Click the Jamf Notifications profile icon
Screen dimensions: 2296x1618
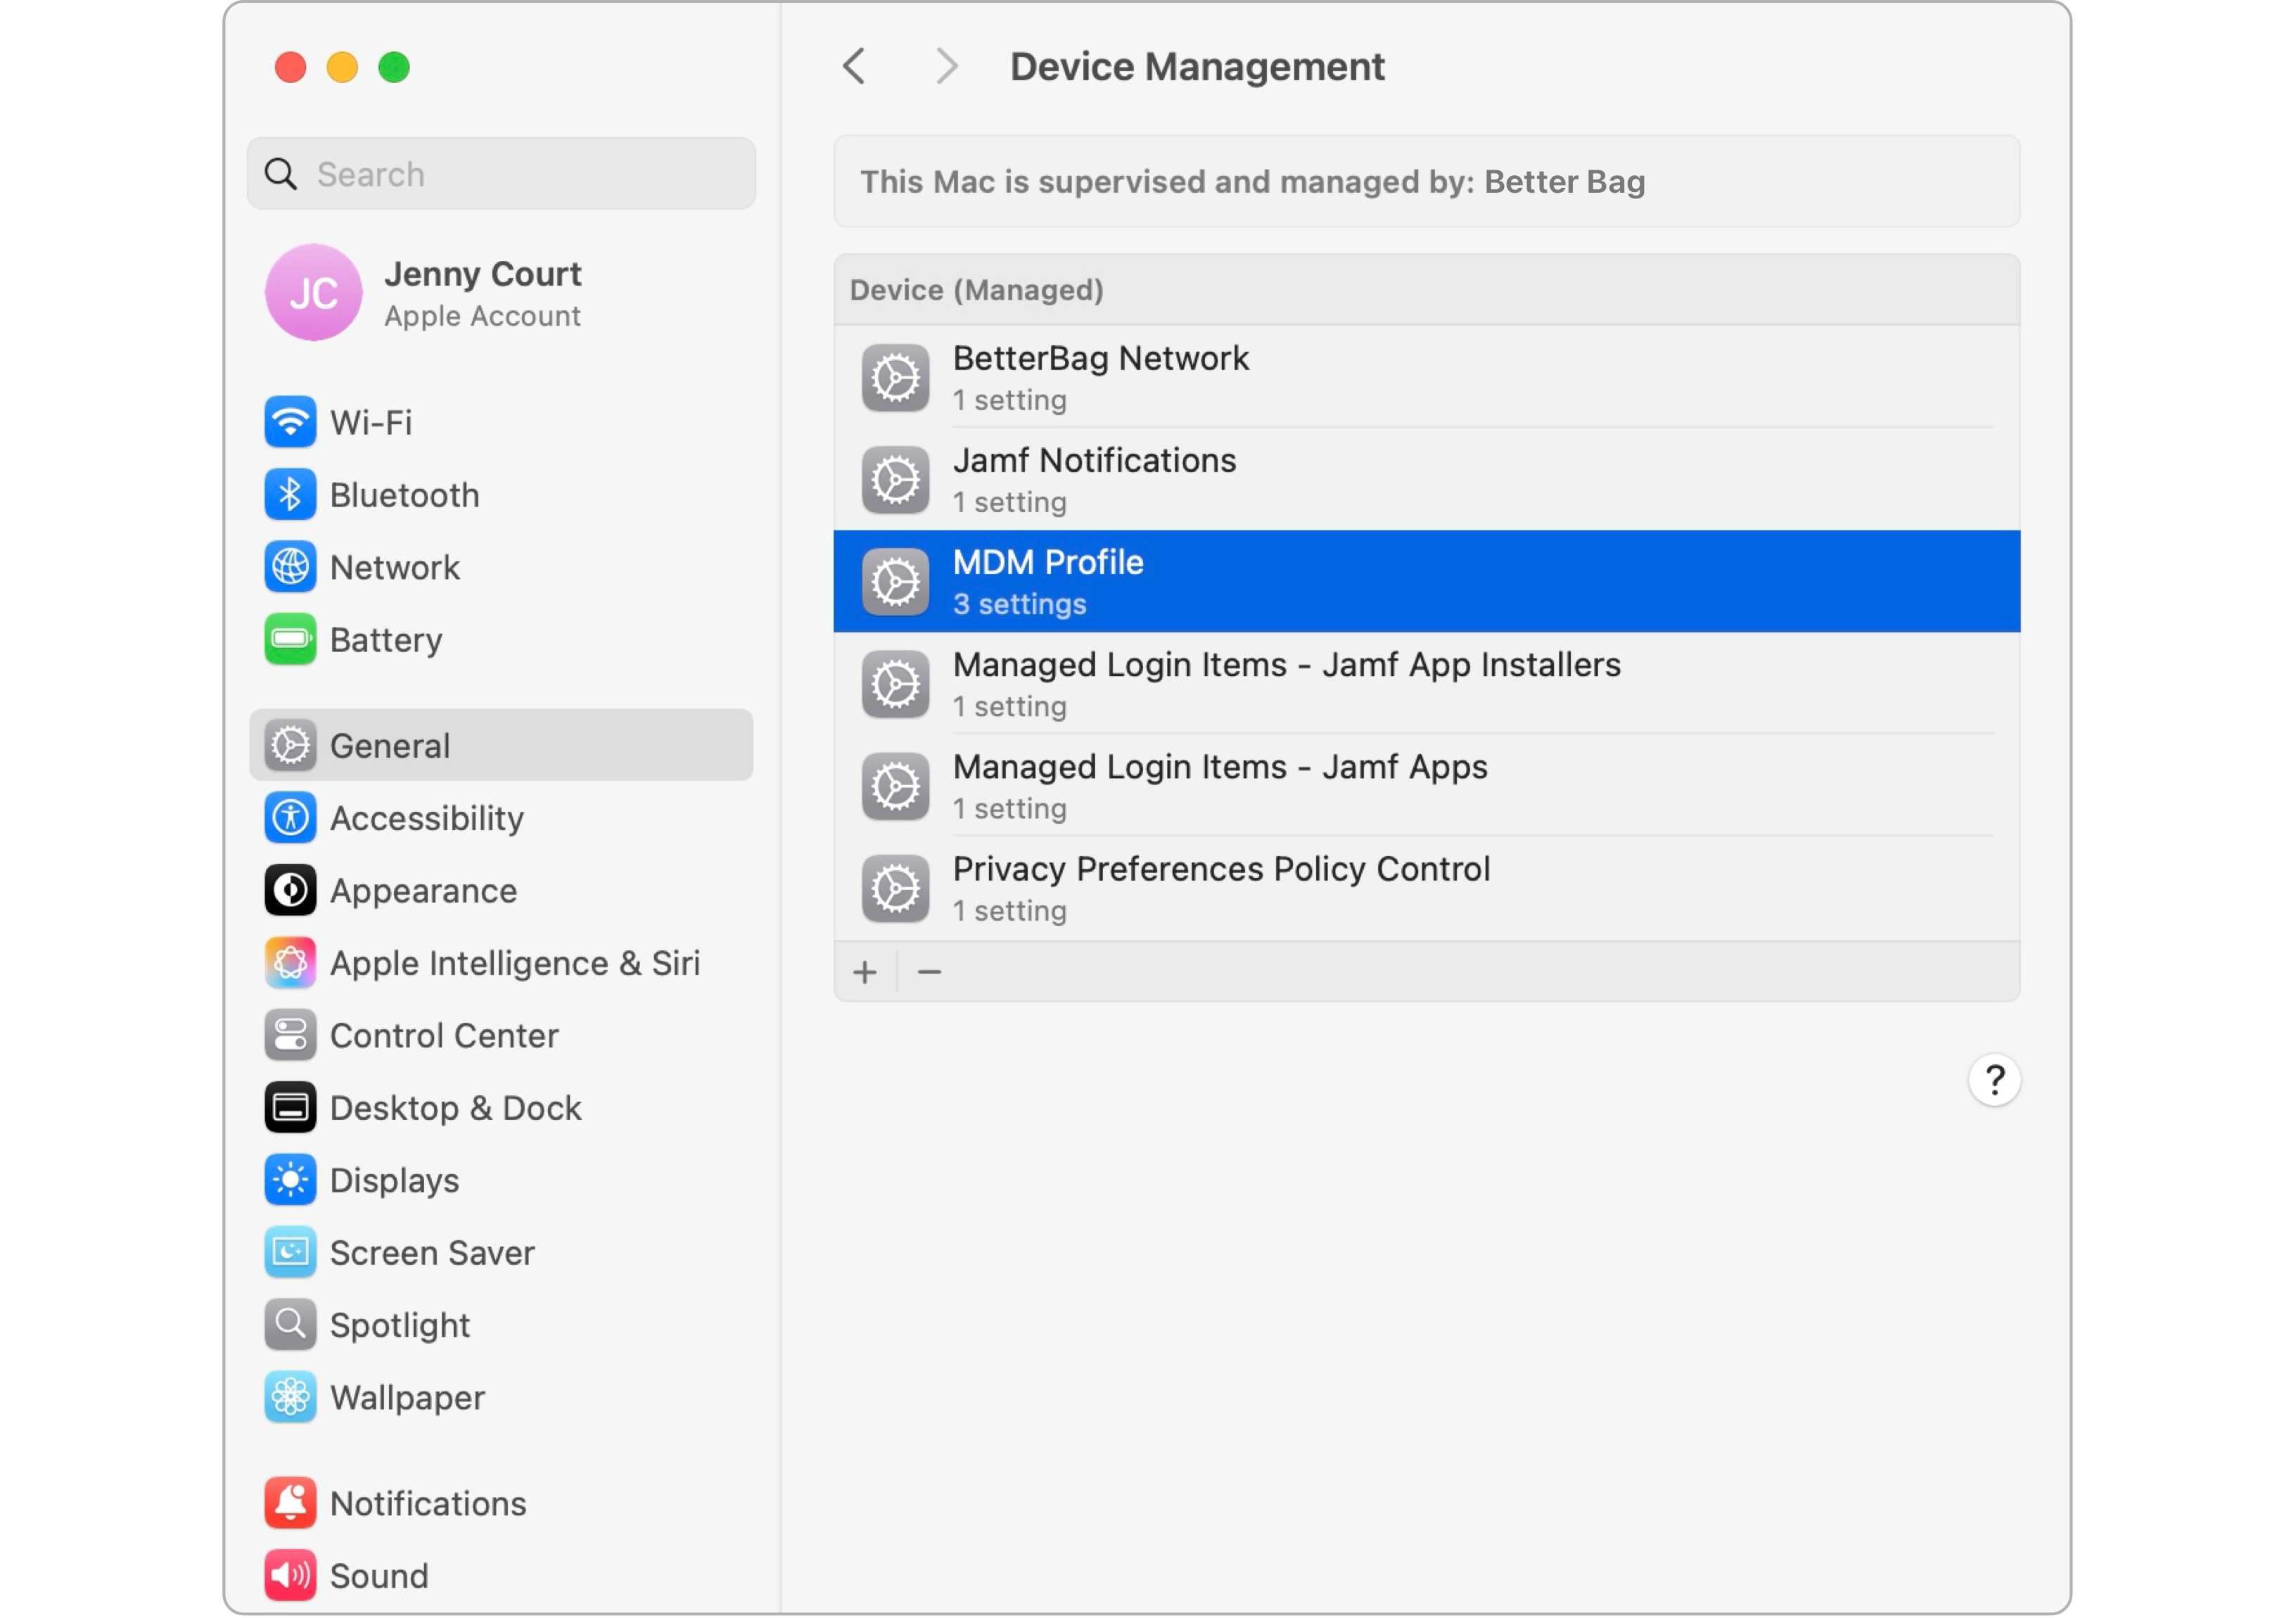[x=895, y=480]
